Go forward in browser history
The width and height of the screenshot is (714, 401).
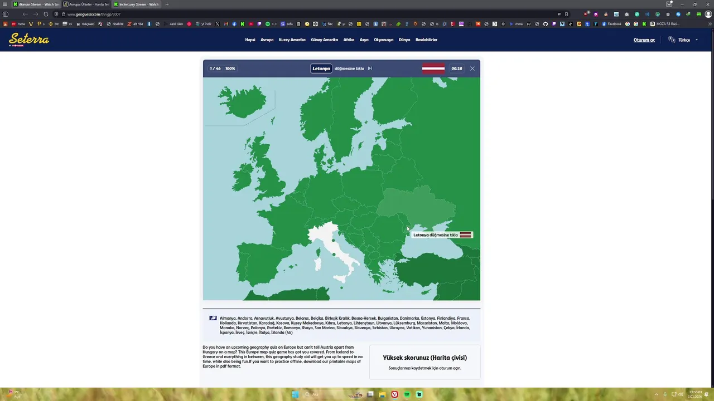click(x=35, y=14)
